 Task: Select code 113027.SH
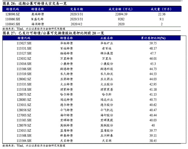[x=24, y=43]
